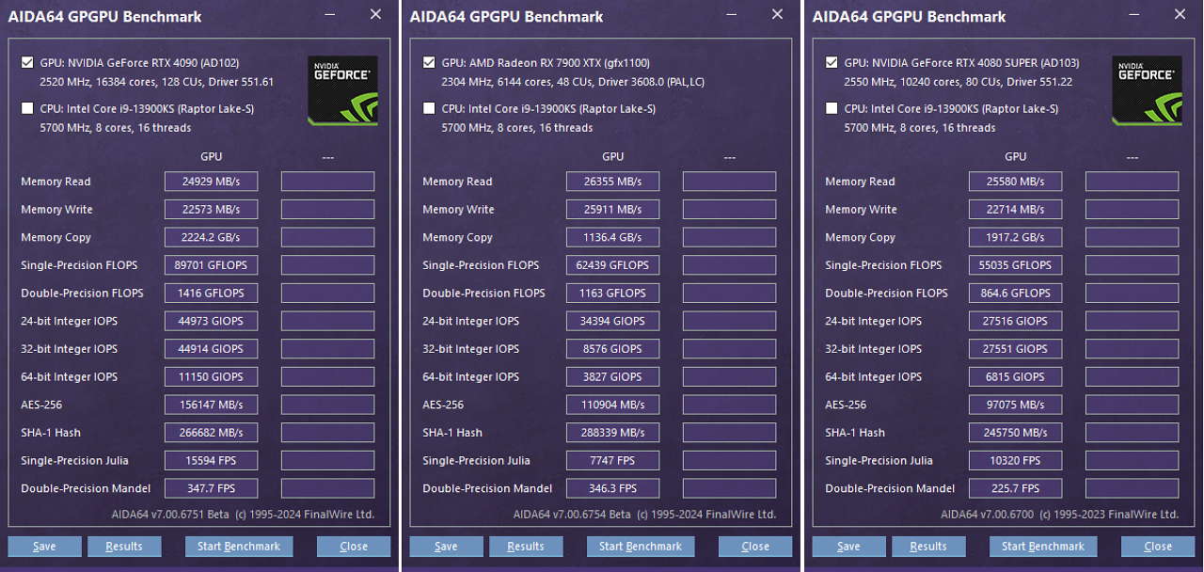Click Memory Read value 25580 MB/s
1204x572 pixels.
(1015, 182)
